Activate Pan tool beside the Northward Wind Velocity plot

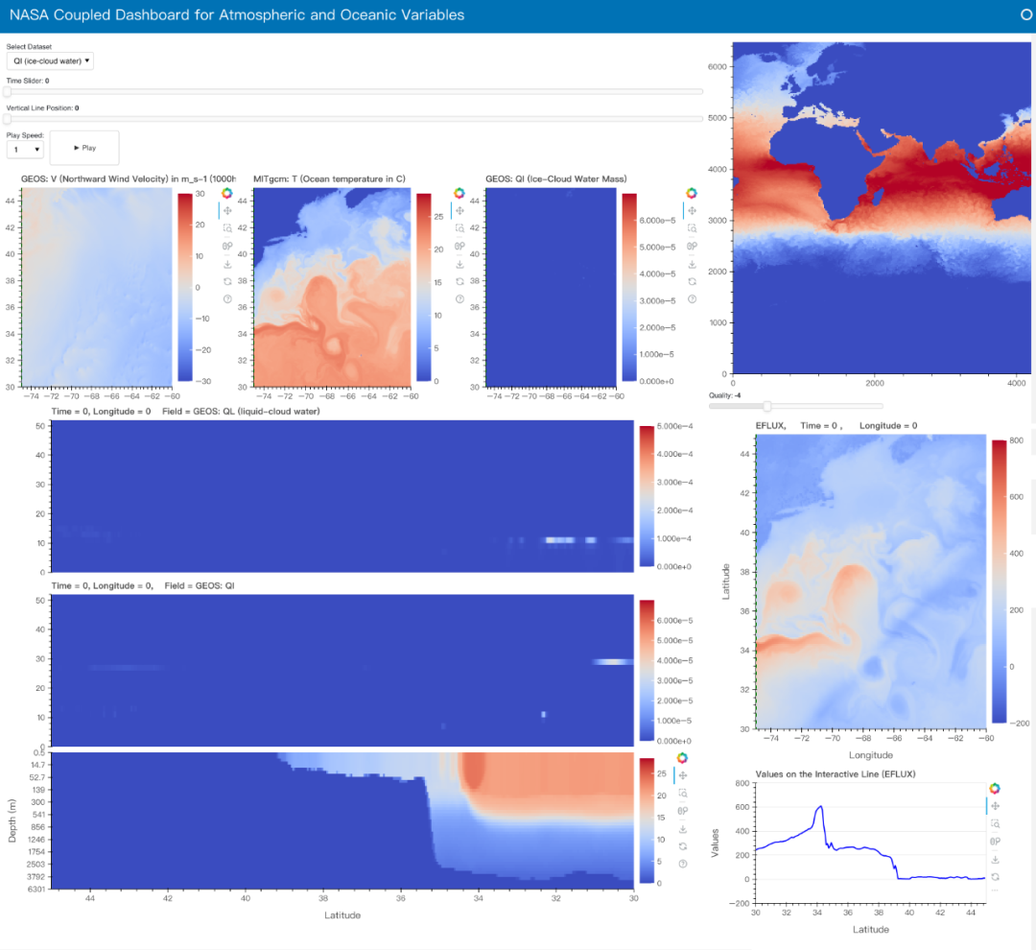pyautogui.click(x=227, y=210)
